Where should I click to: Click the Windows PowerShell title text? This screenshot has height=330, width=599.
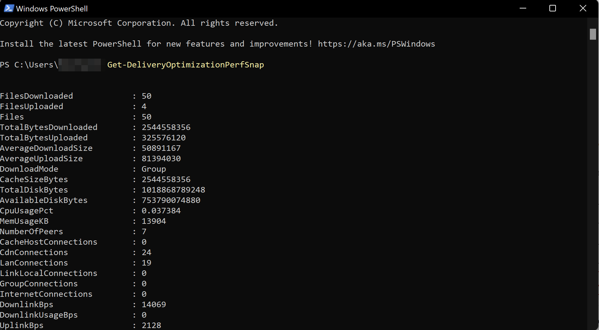(x=52, y=9)
